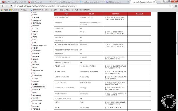Select the BUICK radio button
The height and width of the screenshot is (111, 178).
pyautogui.click(x=31, y=15)
